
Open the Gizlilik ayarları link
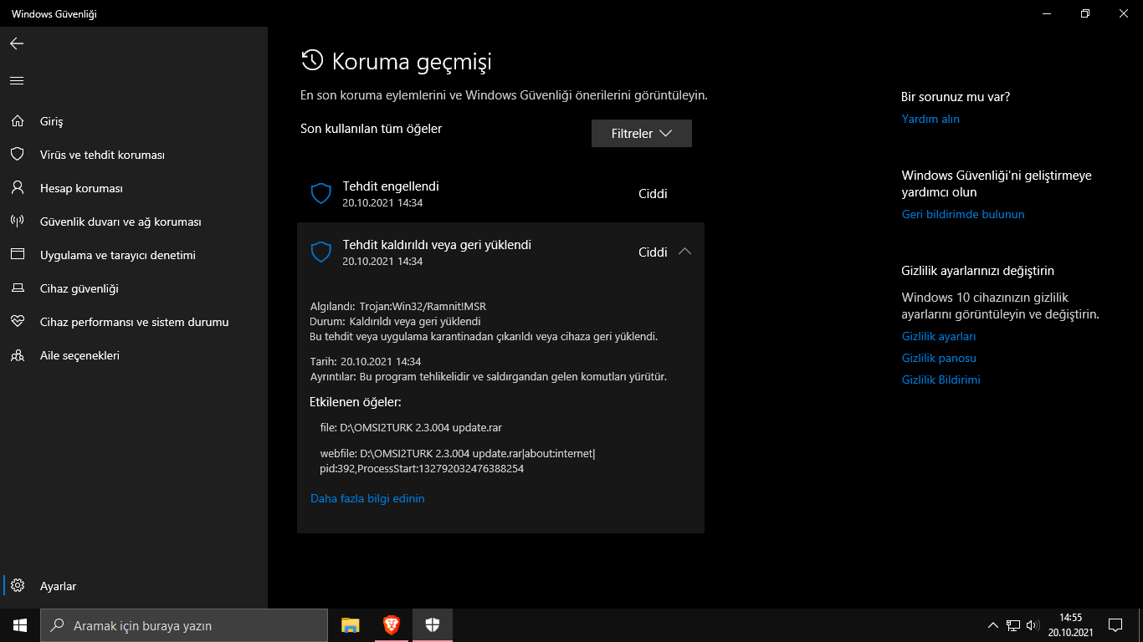point(939,336)
